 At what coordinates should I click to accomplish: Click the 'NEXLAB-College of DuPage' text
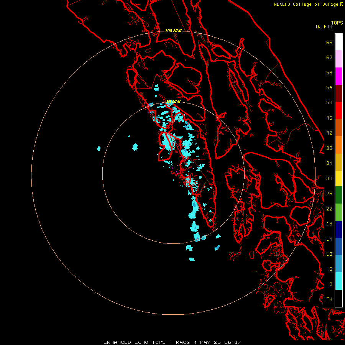(307, 4)
